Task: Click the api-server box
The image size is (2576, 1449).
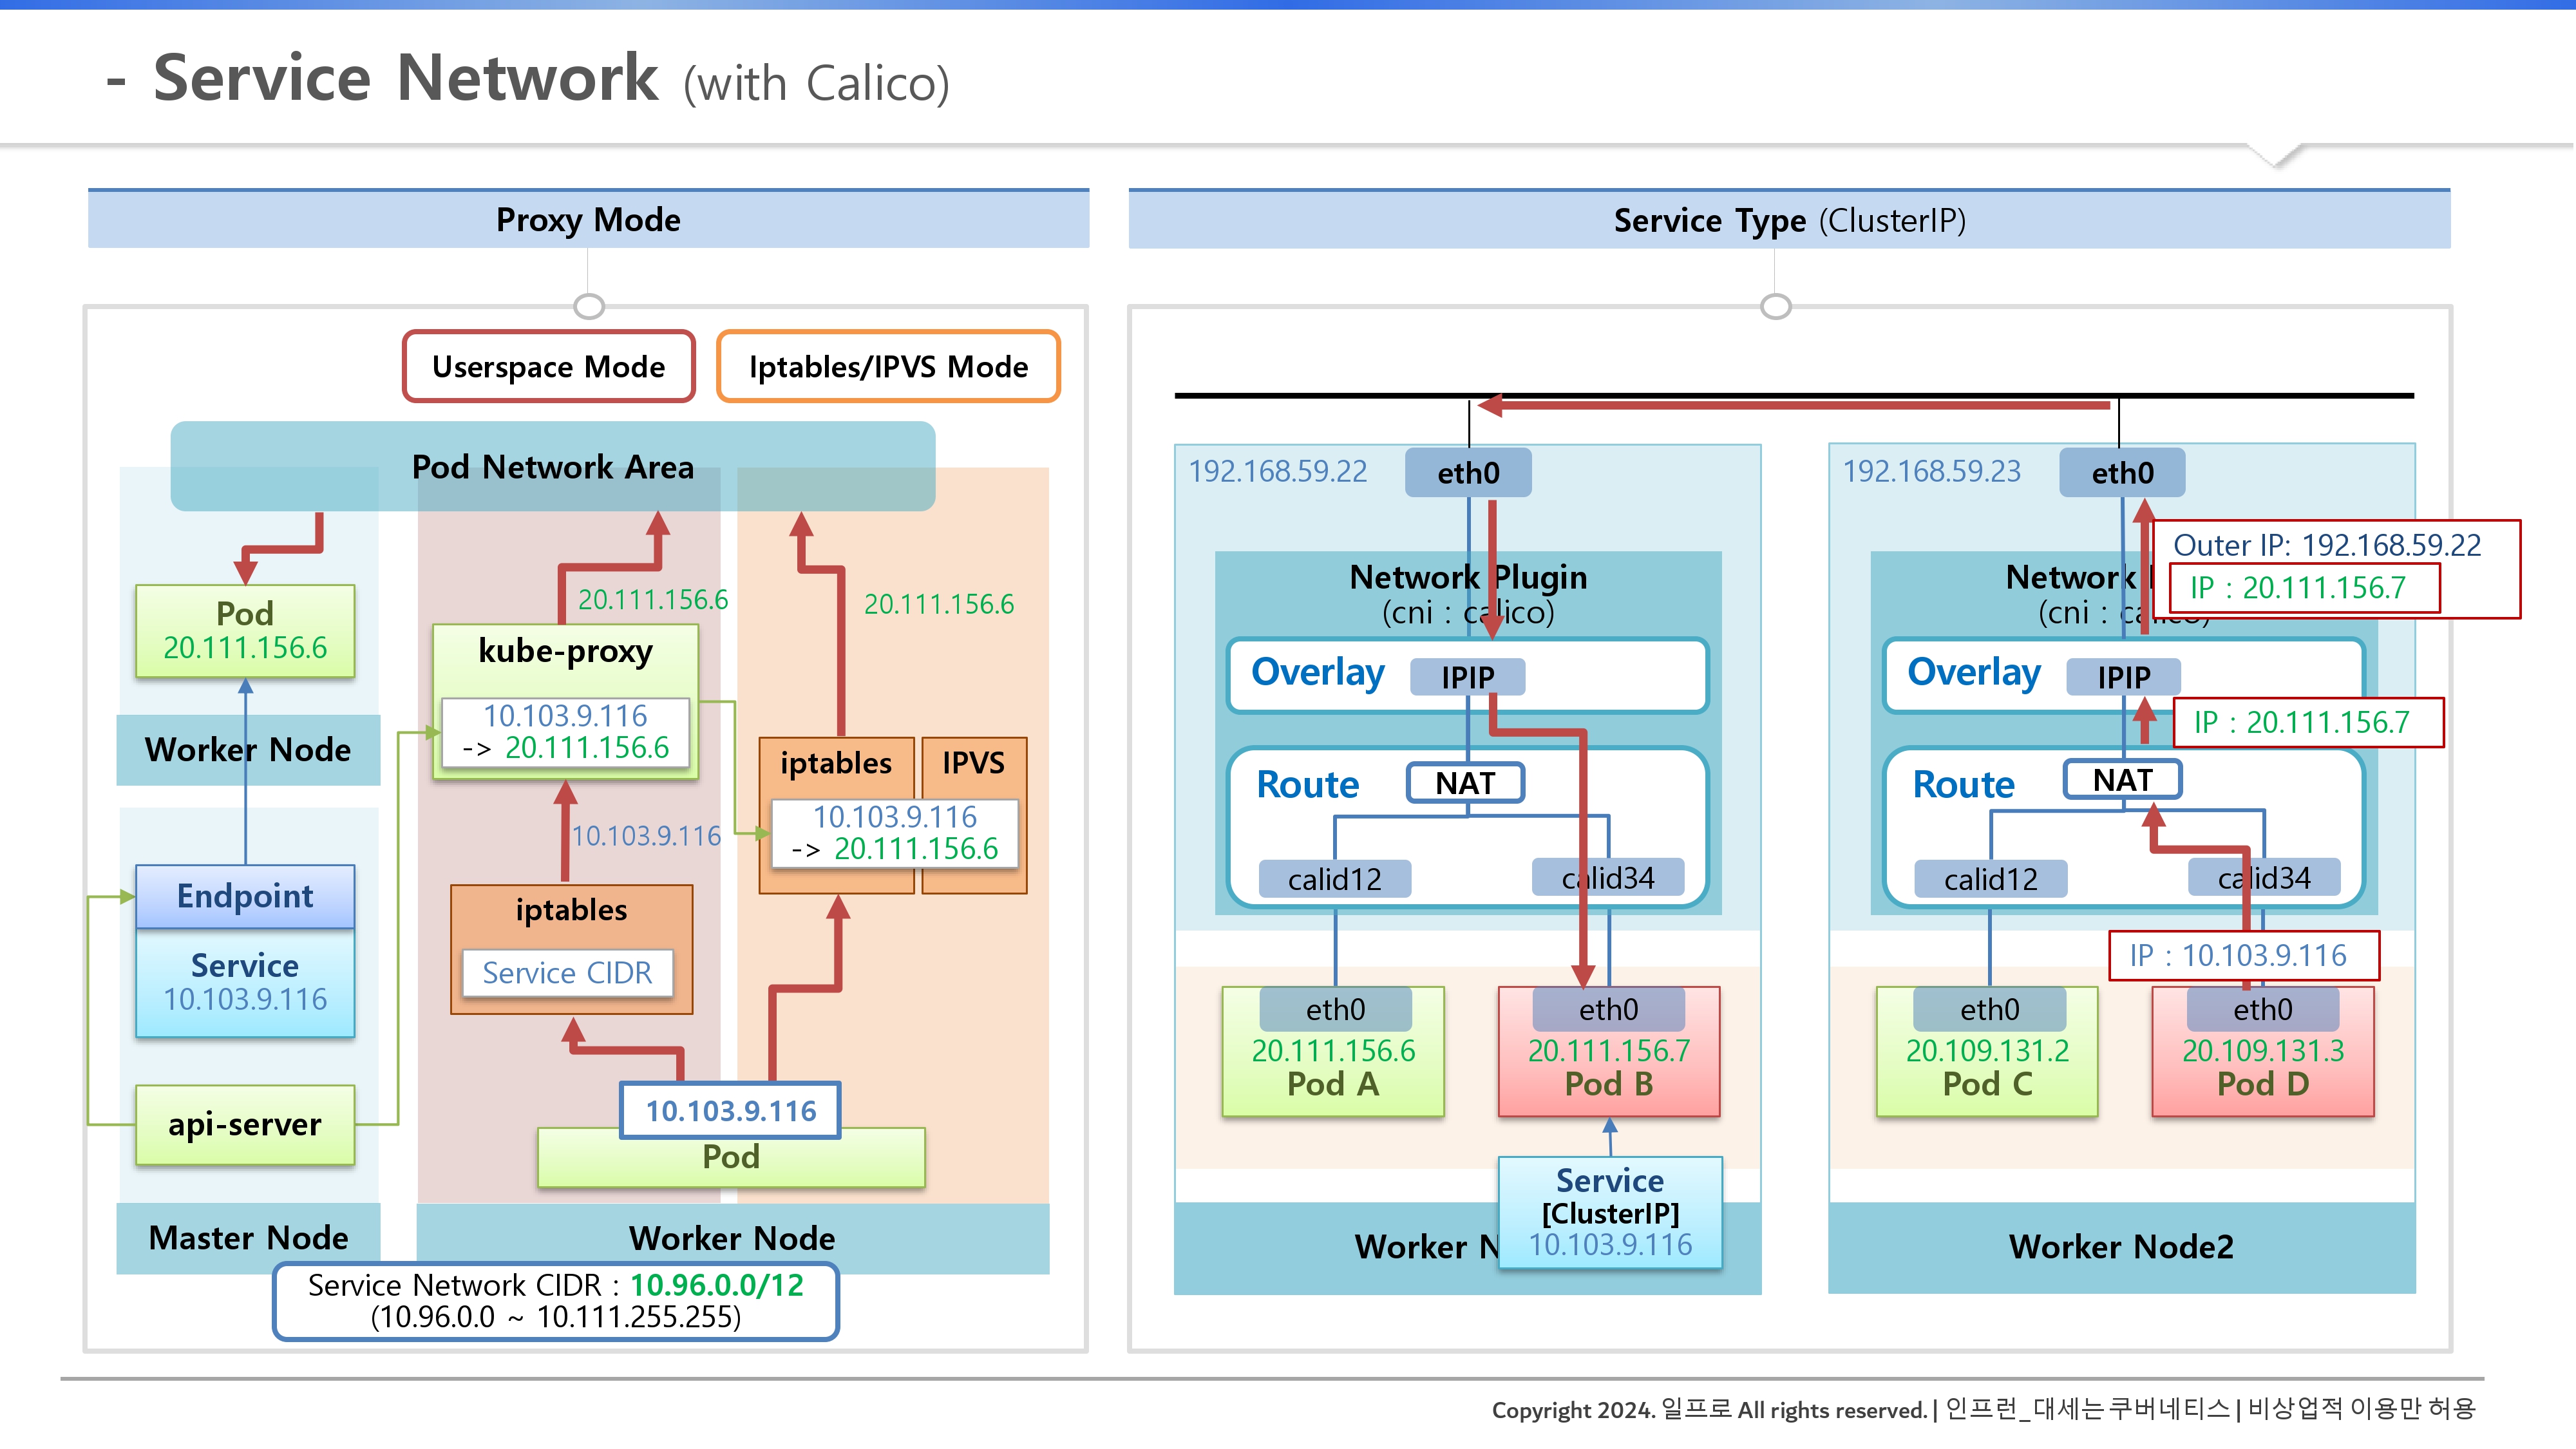Action: click(245, 1125)
